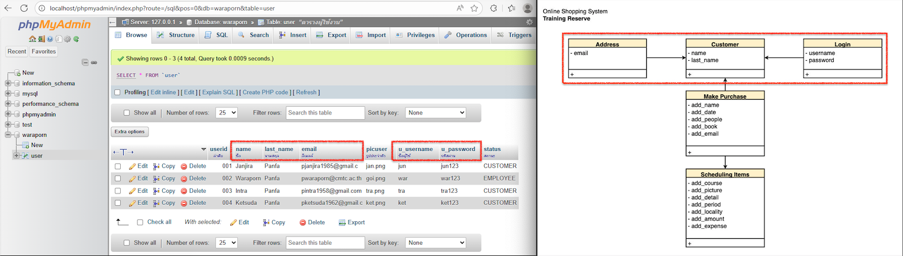This screenshot has width=903, height=256.
Task: Open the top Number of rows dropdown
Action: (226, 113)
